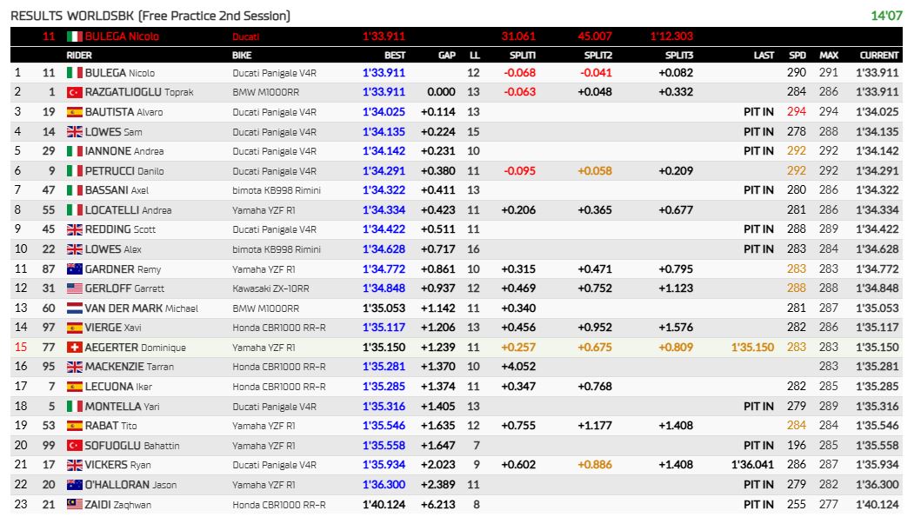This screenshot has height=517, width=914.
Task: Click Turkish flag next to RAZGATLIOGLU
Action: pyautogui.click(x=75, y=92)
